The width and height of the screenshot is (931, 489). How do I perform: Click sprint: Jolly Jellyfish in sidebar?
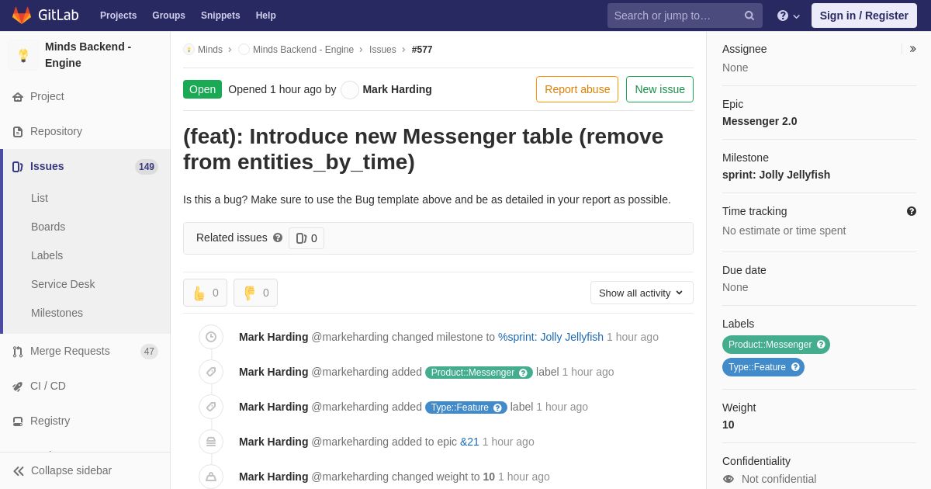tap(776, 175)
